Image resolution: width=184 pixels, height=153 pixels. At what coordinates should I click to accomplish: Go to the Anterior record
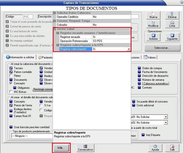153,37
